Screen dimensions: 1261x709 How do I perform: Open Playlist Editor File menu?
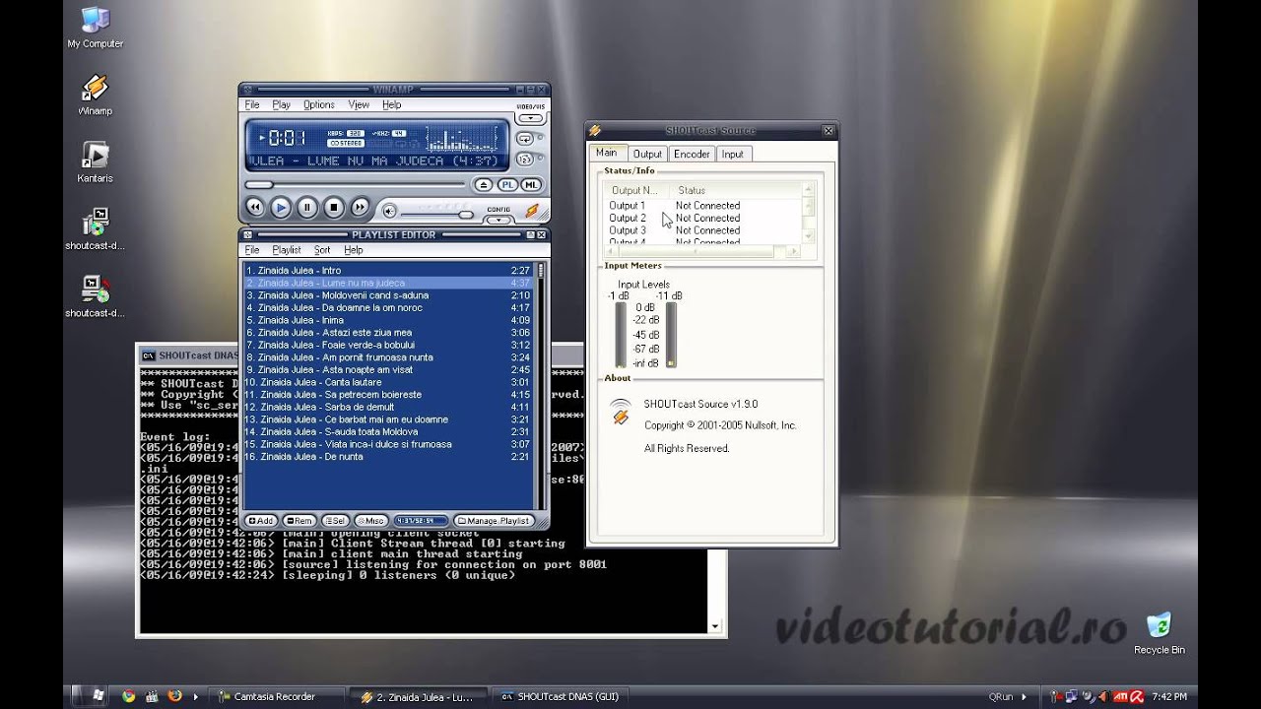pos(252,250)
